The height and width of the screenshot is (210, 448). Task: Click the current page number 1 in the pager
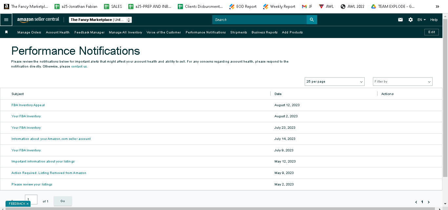(x=422, y=202)
